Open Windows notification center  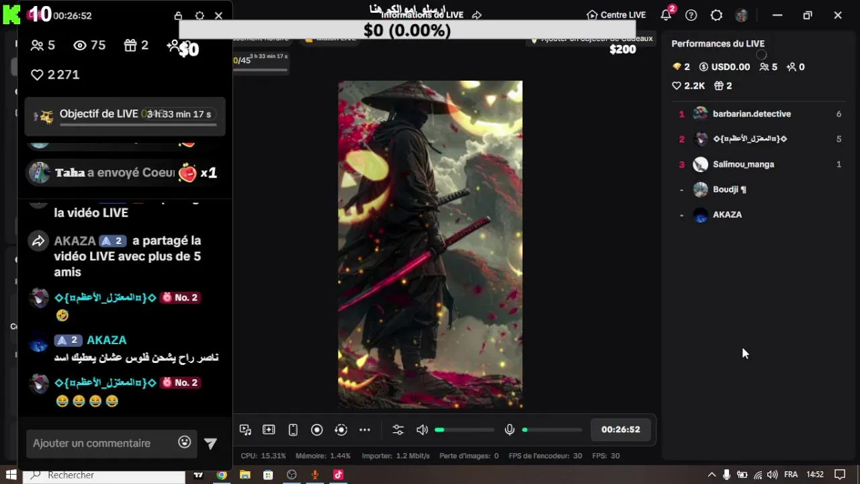[840, 475]
